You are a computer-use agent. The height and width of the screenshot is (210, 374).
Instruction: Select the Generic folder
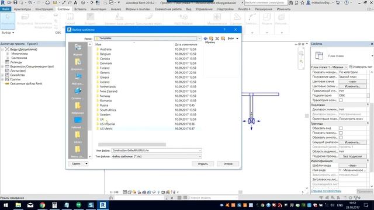tap(105, 72)
